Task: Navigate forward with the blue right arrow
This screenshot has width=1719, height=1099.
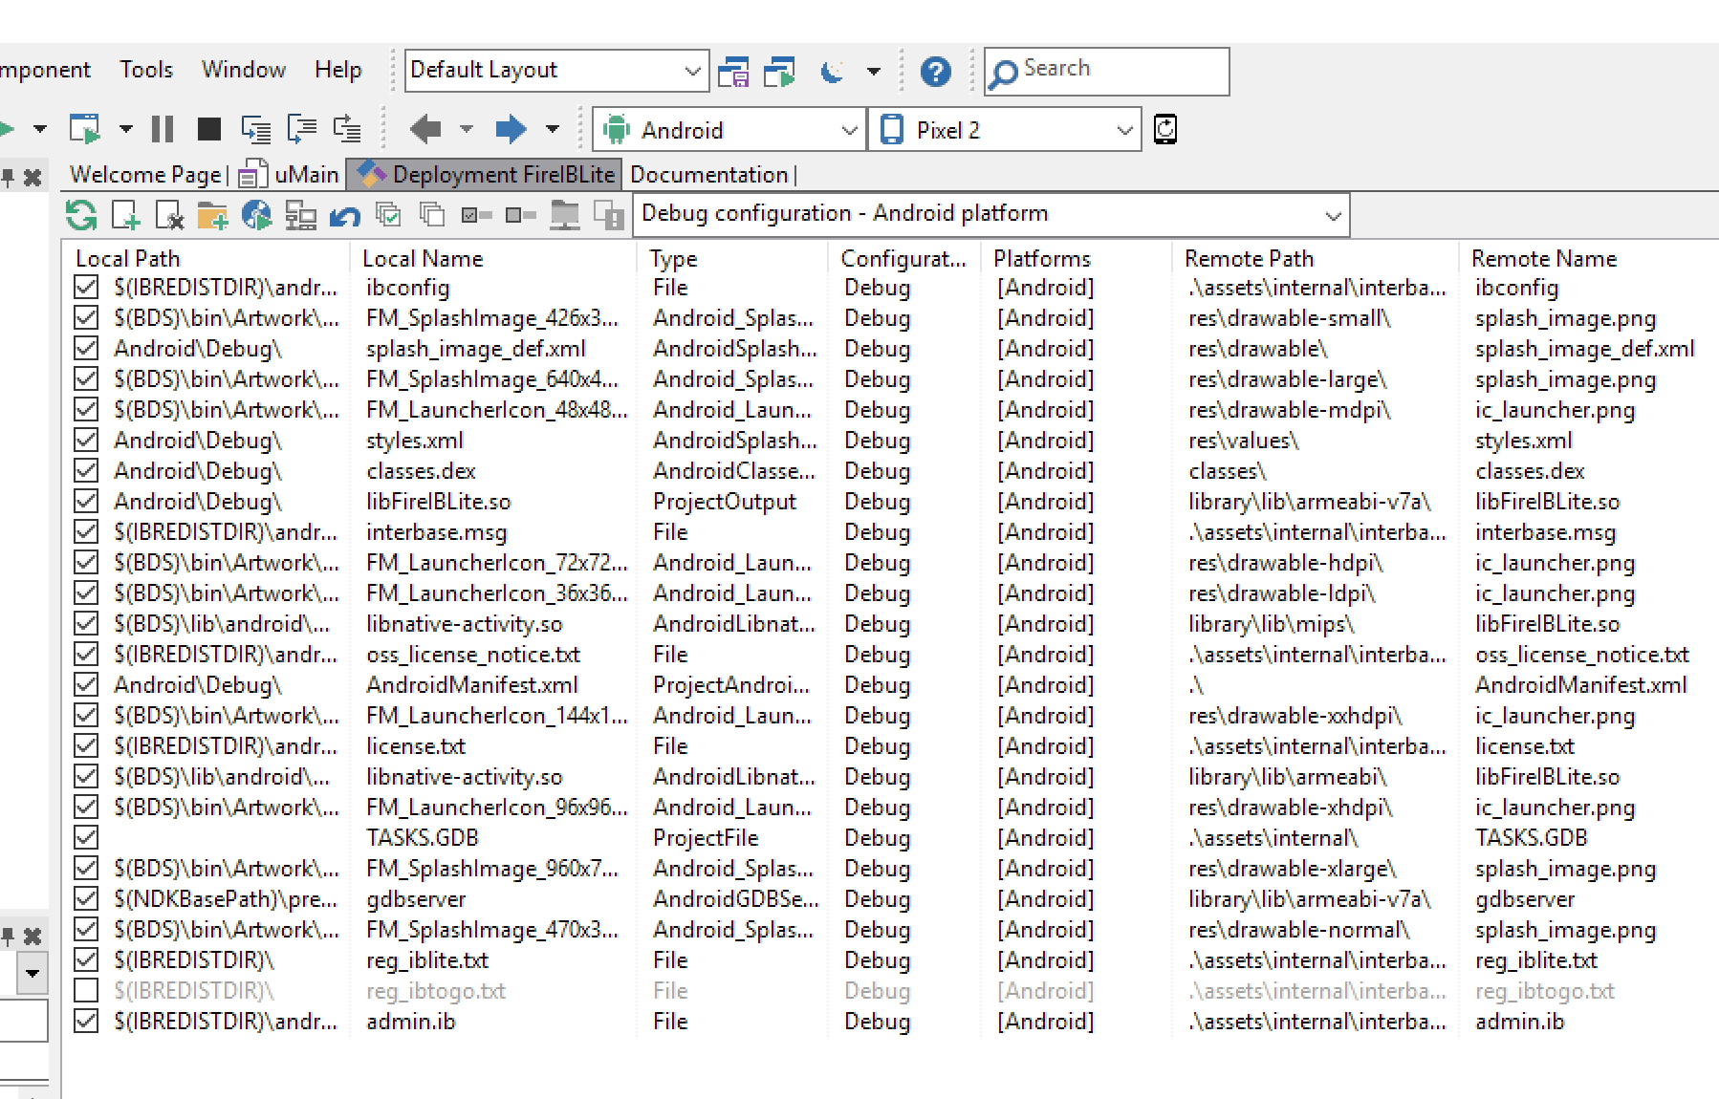Action: (x=511, y=129)
